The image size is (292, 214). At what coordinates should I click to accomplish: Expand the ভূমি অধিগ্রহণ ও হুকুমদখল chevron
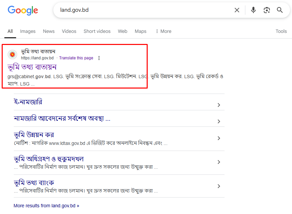pos(219,162)
